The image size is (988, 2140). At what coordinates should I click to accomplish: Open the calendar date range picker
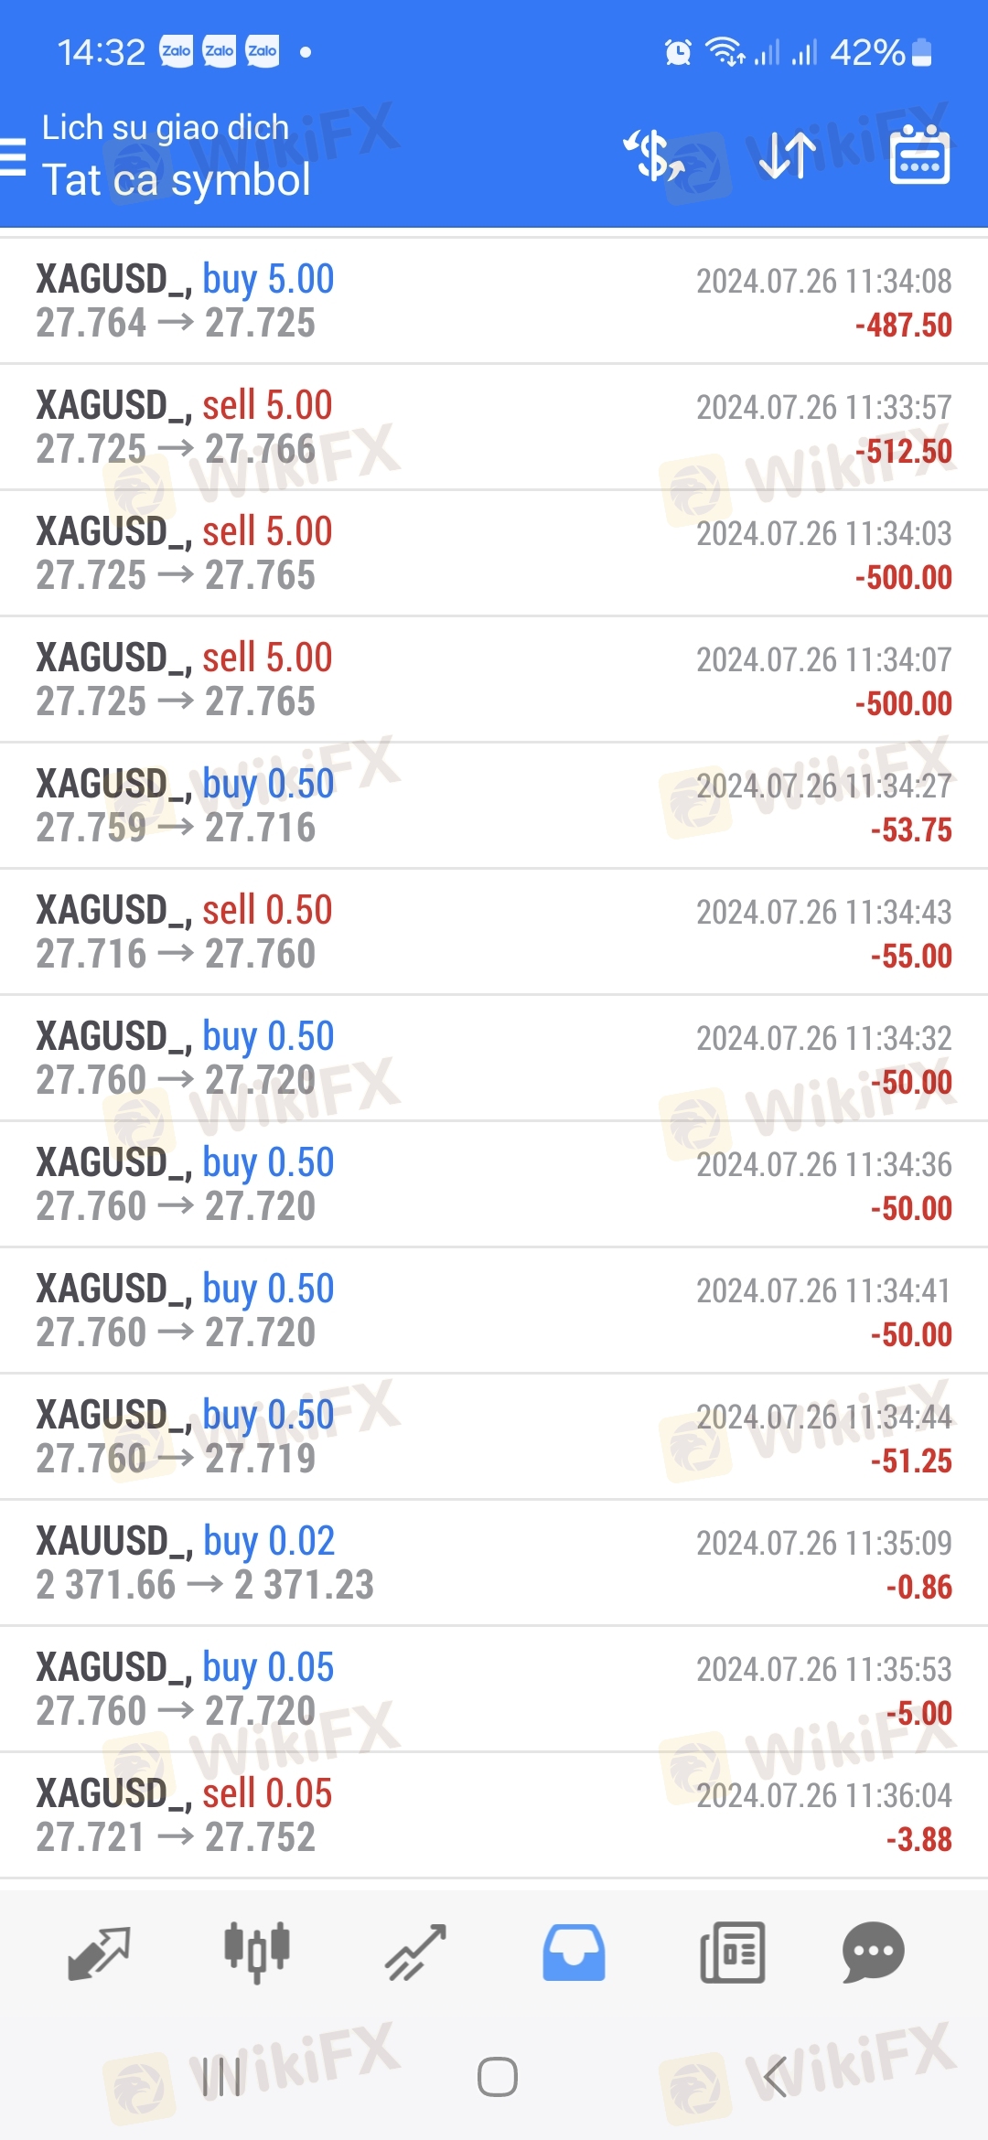tap(919, 155)
